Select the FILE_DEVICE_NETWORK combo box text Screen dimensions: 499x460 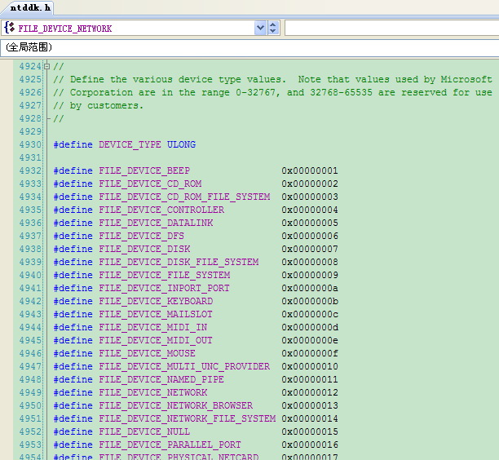65,29
